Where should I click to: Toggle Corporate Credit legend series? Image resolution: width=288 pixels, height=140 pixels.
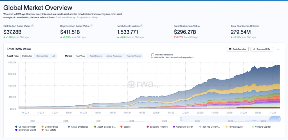point(183,127)
